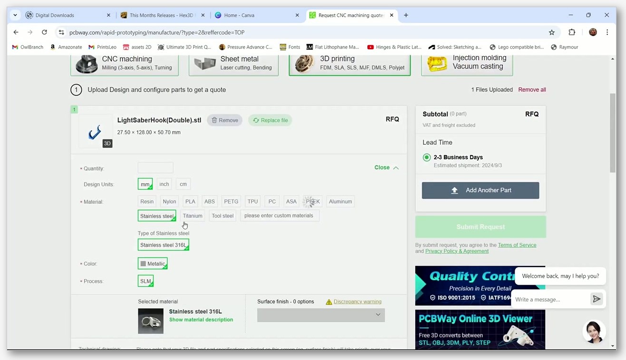This screenshot has width=626, height=360.
Task: Open Amazonate bookmark
Action: pos(66,47)
